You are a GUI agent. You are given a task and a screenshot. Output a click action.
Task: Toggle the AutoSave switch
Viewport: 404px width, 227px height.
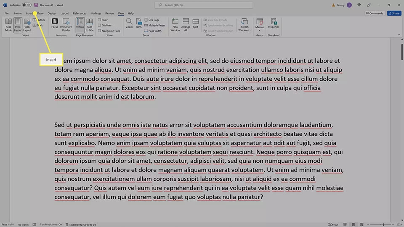(27, 5)
